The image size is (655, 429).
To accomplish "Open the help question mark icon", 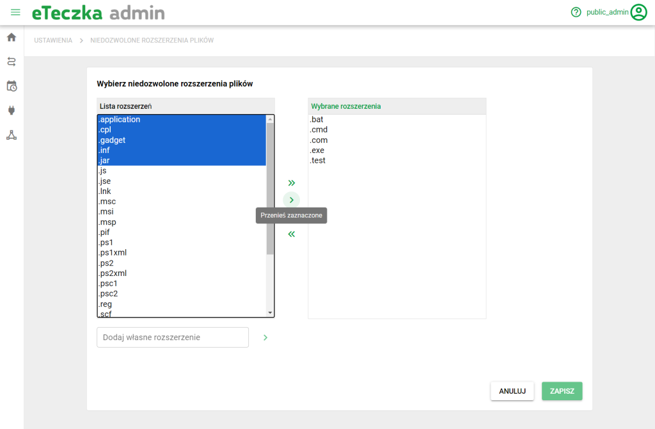I will coord(576,12).
